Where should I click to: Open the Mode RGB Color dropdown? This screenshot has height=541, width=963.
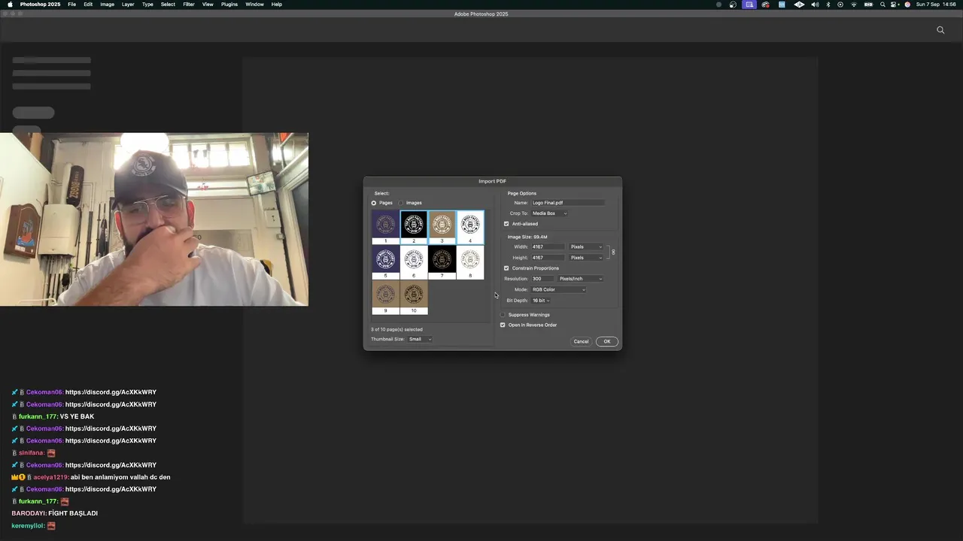558,289
